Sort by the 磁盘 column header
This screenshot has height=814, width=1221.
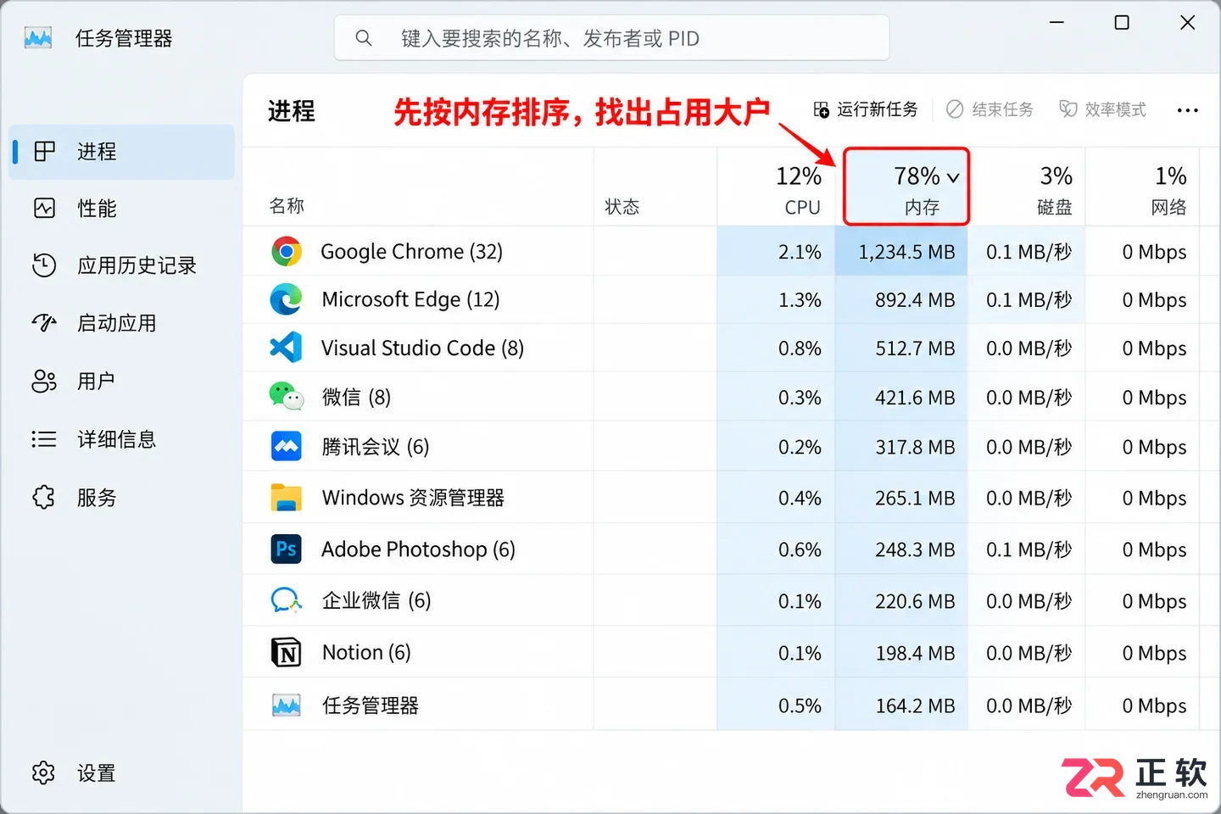click(x=1027, y=187)
